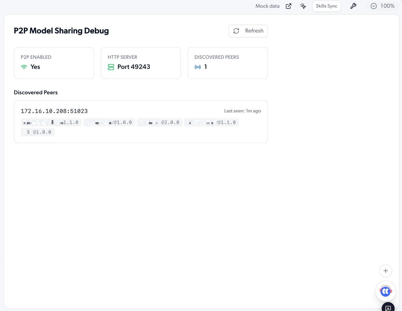Image resolution: width=402 pixels, height=311 pixels.
Task: Click the Refresh button
Action: point(248,31)
